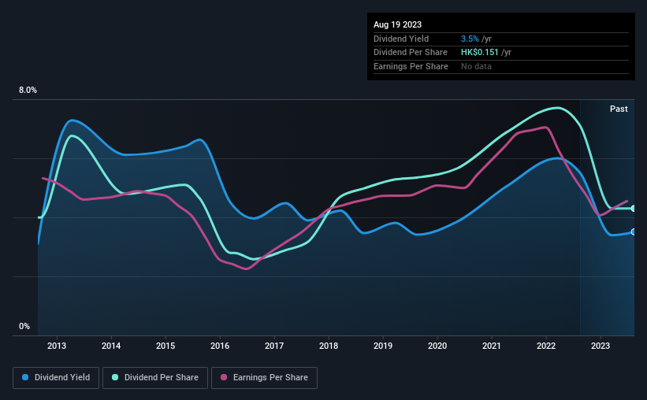Click the 2015 x-axis label
Screen dimensions: 647x400
(165, 346)
